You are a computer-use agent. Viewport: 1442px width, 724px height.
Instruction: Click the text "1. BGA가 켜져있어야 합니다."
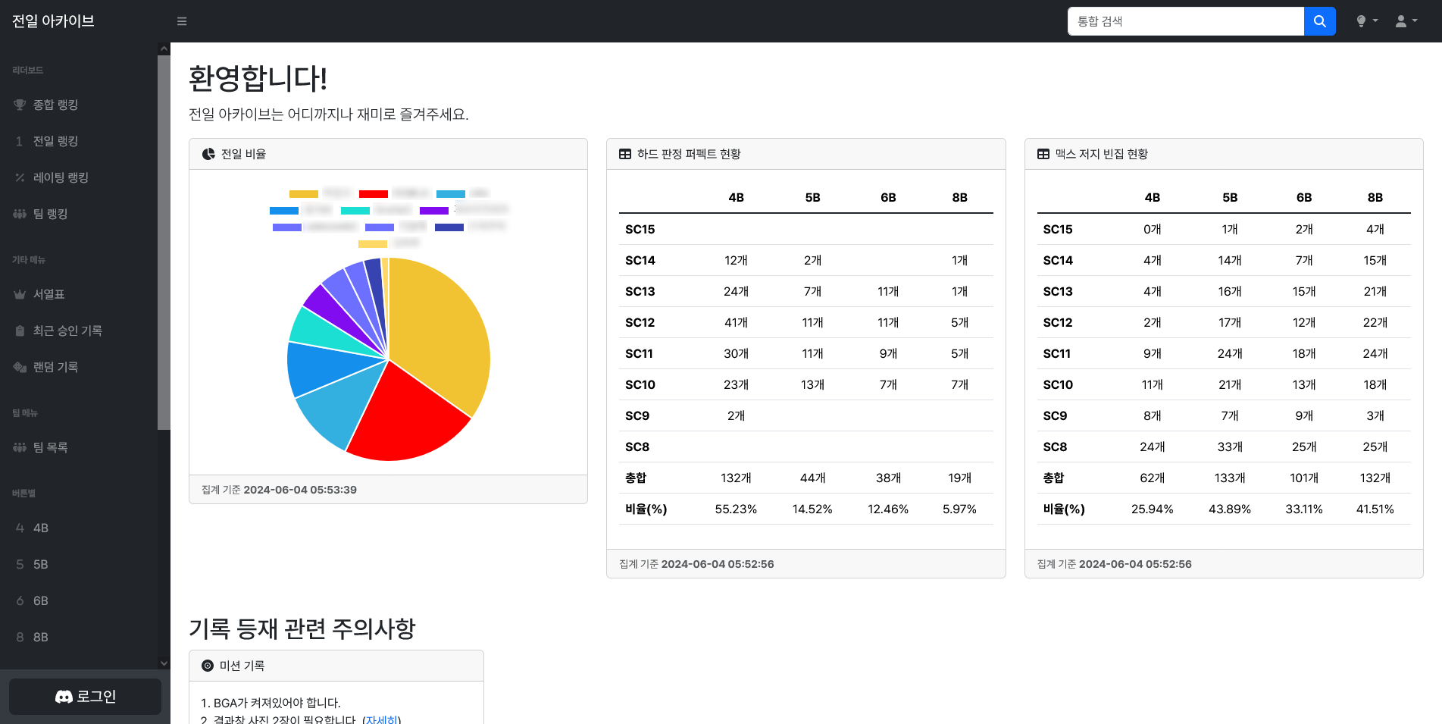pyautogui.click(x=271, y=703)
